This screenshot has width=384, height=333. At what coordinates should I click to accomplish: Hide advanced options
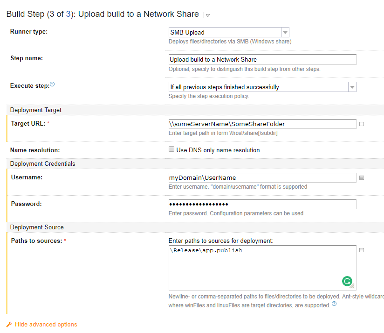(x=46, y=325)
